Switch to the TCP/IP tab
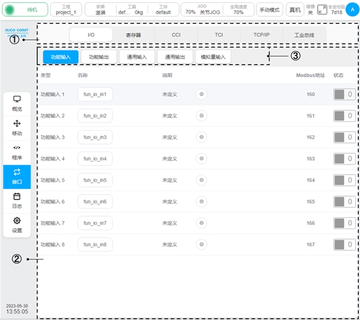The image size is (360, 320). (261, 35)
